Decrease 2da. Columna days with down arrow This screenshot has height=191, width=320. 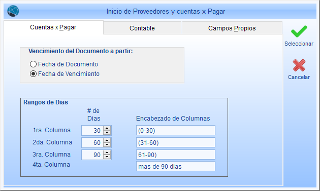click(x=107, y=145)
